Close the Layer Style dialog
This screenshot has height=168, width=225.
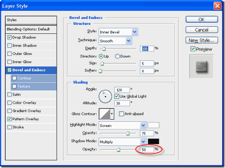(x=217, y=6)
